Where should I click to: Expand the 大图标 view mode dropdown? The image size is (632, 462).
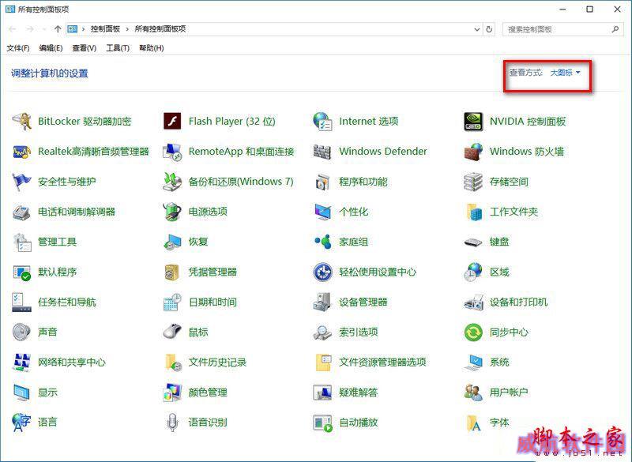565,73
